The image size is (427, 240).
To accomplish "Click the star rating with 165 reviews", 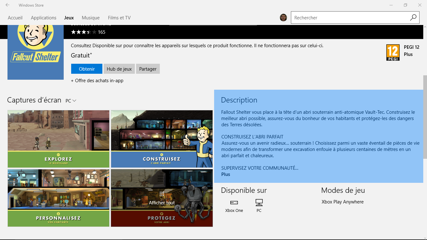I will point(88,32).
